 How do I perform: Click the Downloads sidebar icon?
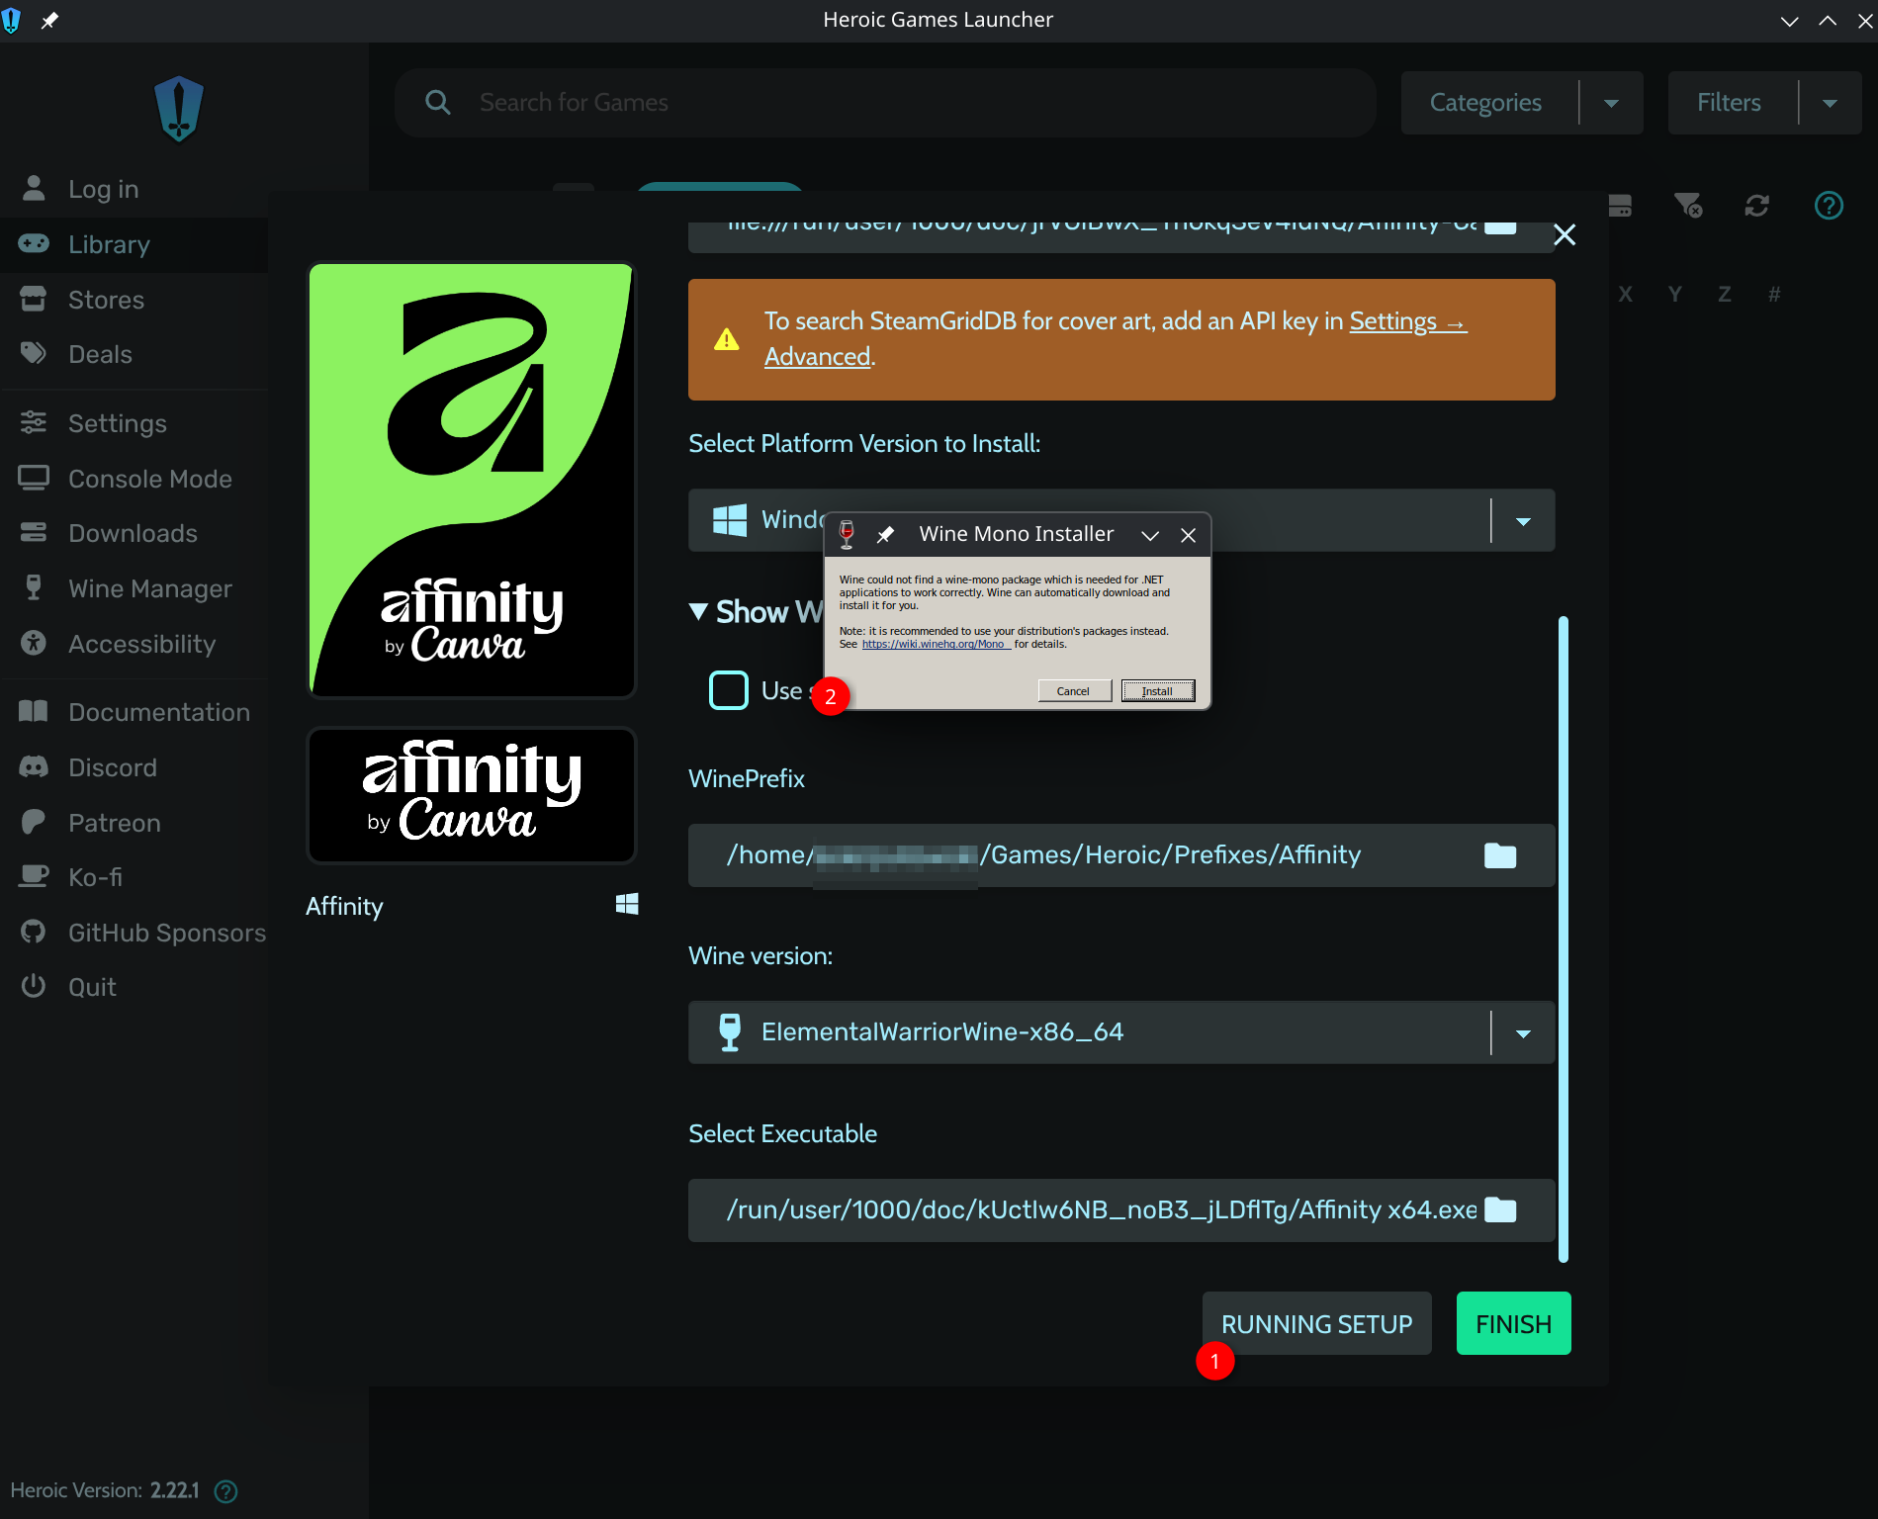34,533
